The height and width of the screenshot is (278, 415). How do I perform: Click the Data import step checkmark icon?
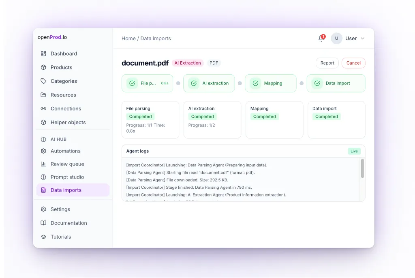317,83
